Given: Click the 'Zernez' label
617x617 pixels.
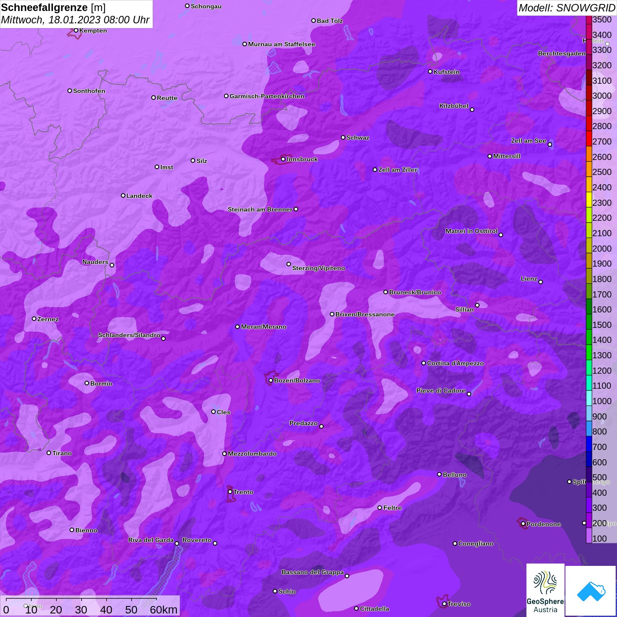Looking at the screenshot, I should 48,319.
